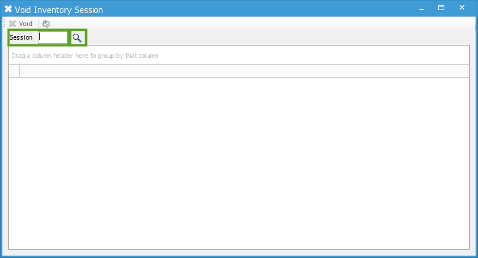478x258 pixels.
Task: Click the magnifying glass search icon
Action: click(77, 38)
